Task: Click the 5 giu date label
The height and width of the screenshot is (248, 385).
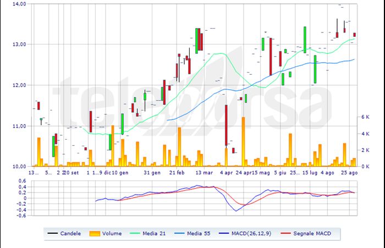Action: [x=280, y=173]
